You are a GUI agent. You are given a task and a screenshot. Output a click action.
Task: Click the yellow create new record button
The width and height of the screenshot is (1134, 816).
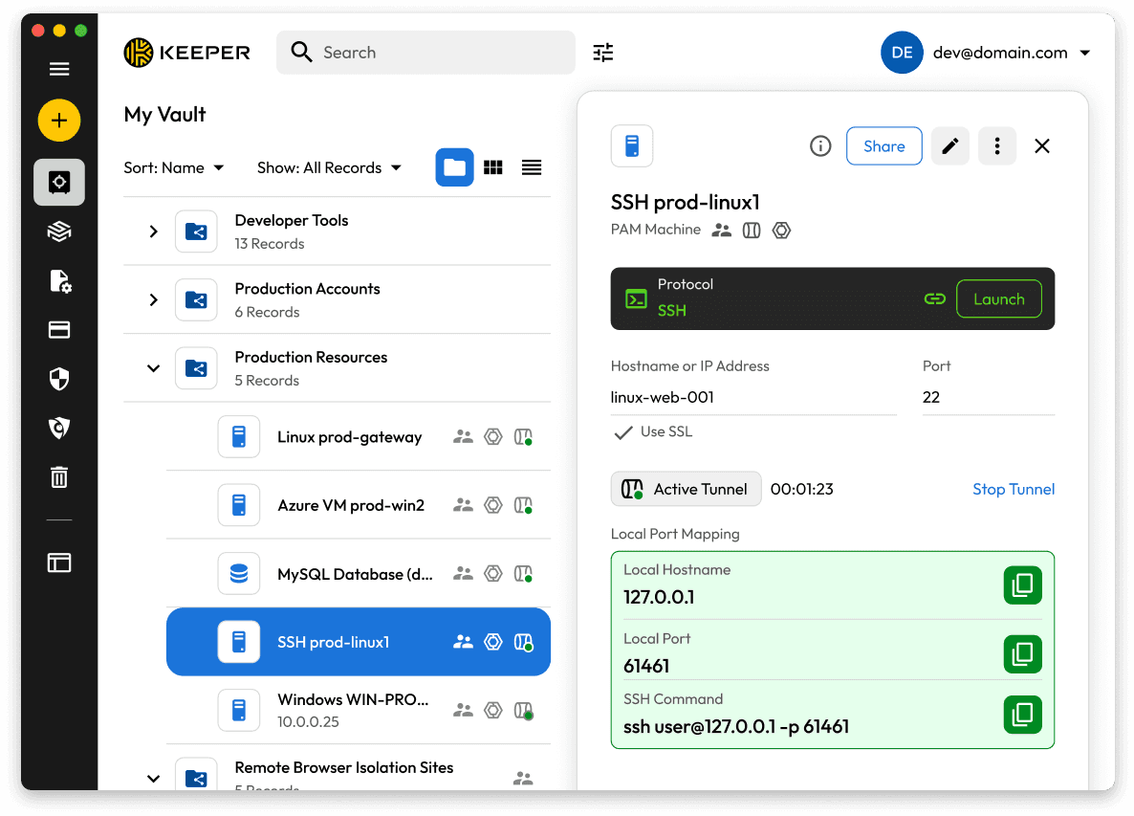coord(58,121)
